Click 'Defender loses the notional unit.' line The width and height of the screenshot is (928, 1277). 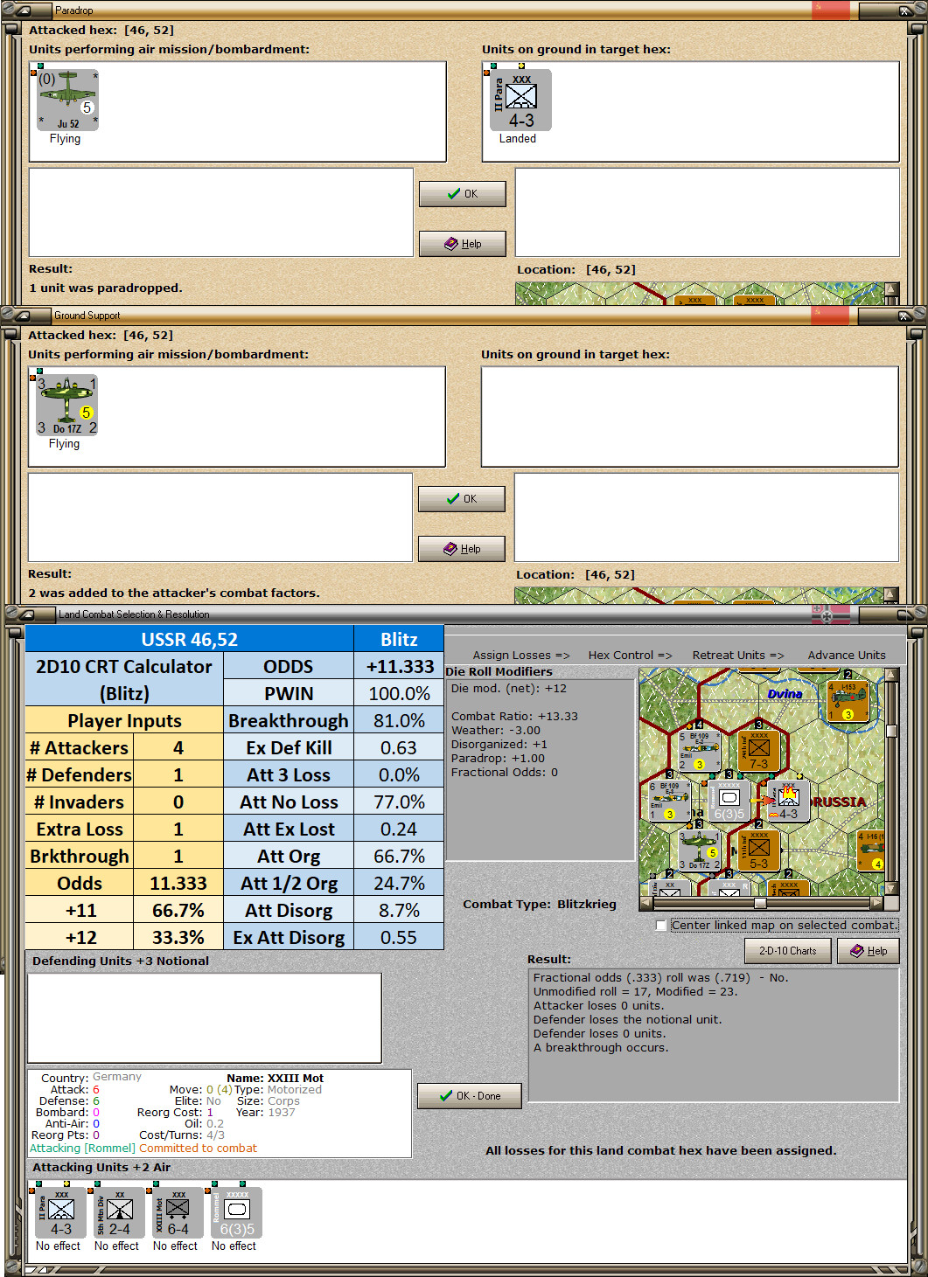click(628, 1019)
